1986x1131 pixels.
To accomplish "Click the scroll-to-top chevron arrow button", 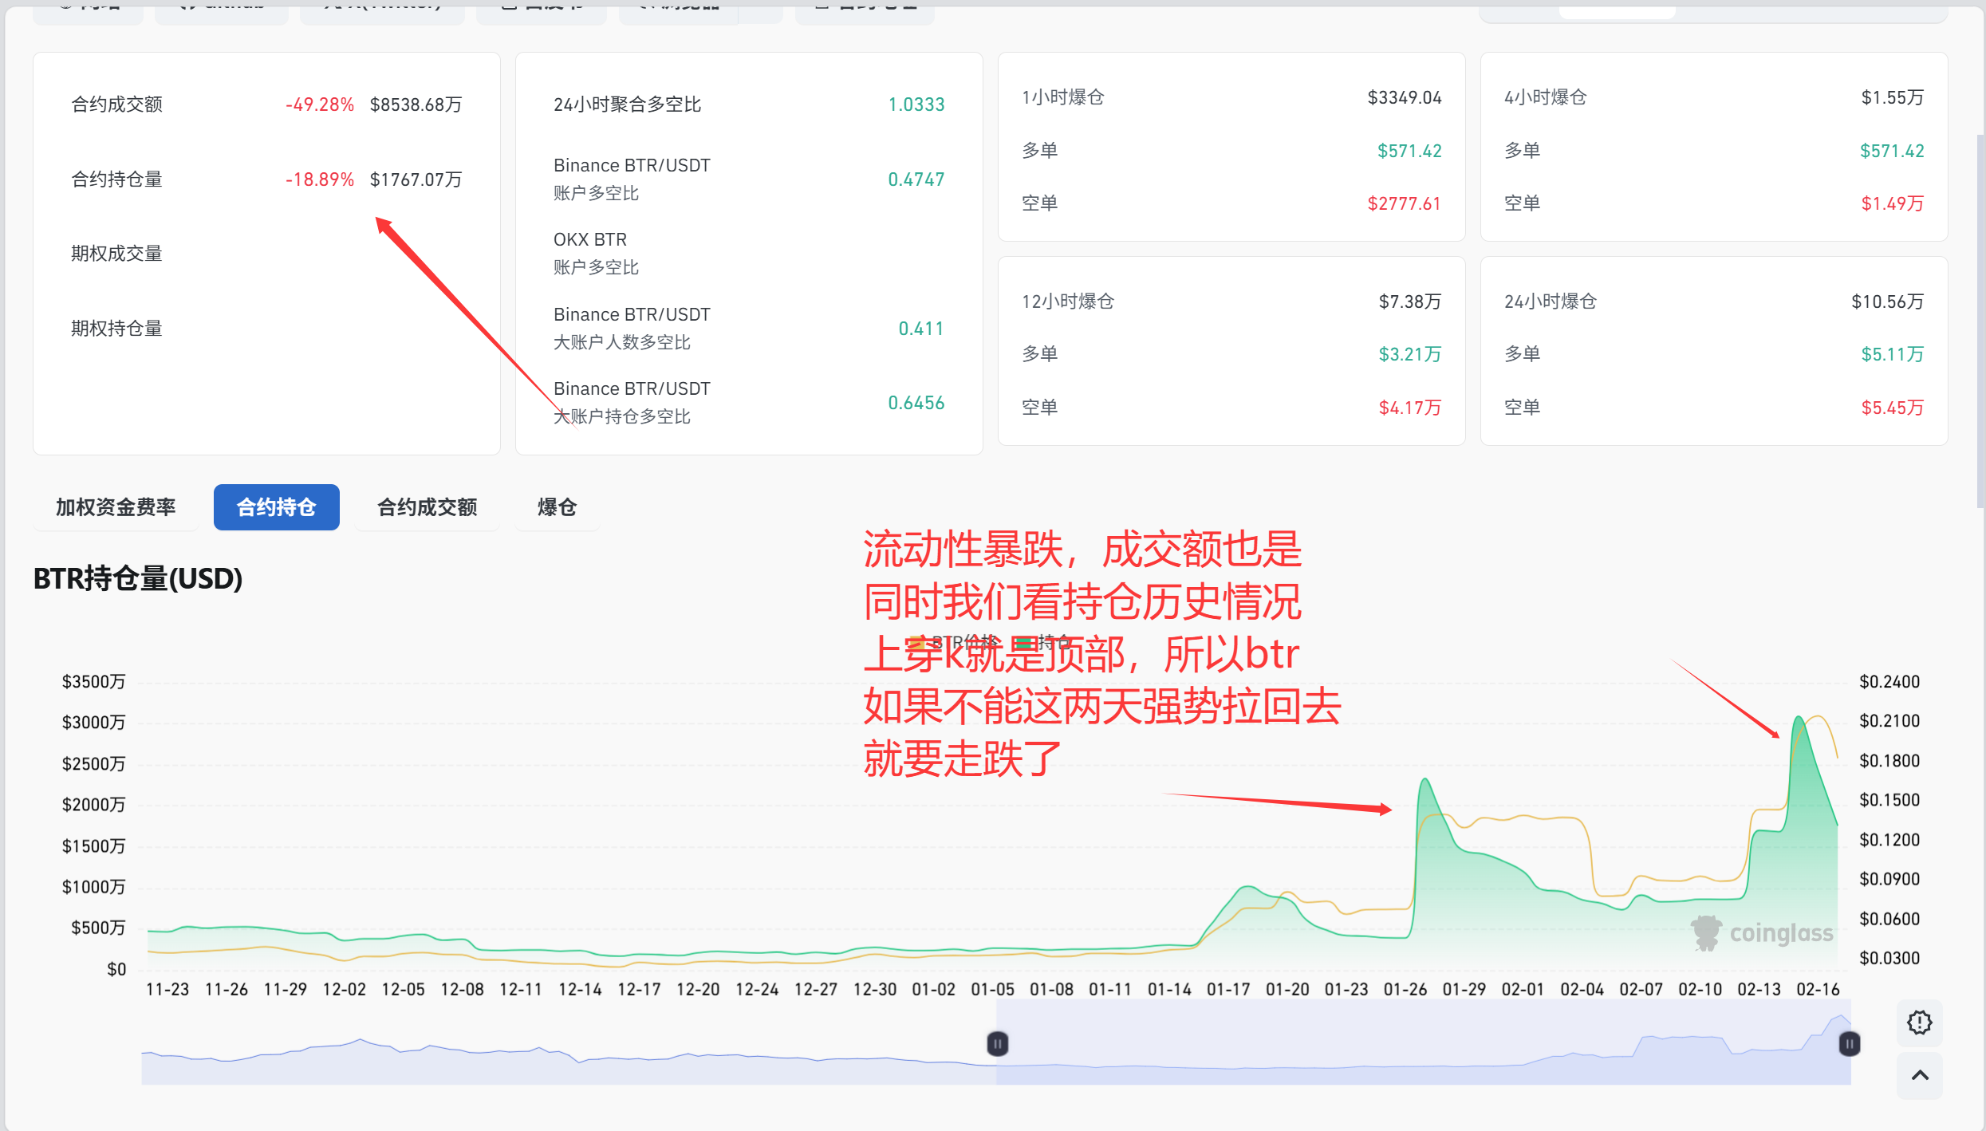I will point(1919,1075).
